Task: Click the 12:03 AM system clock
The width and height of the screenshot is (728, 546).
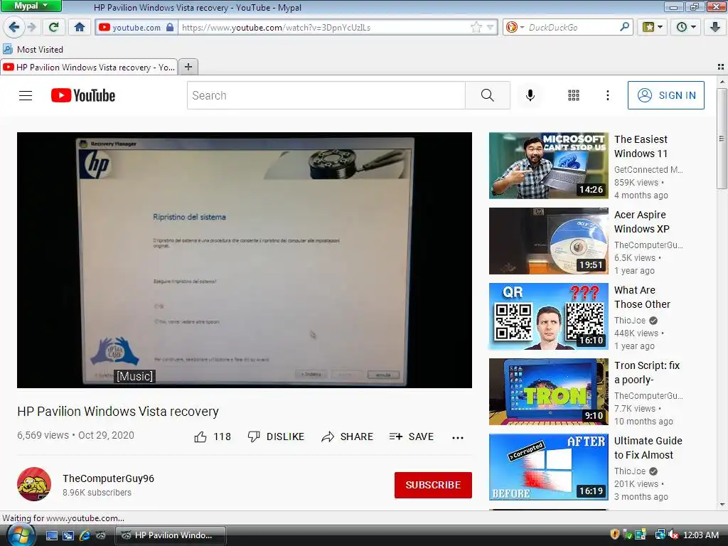Action: coord(701,535)
